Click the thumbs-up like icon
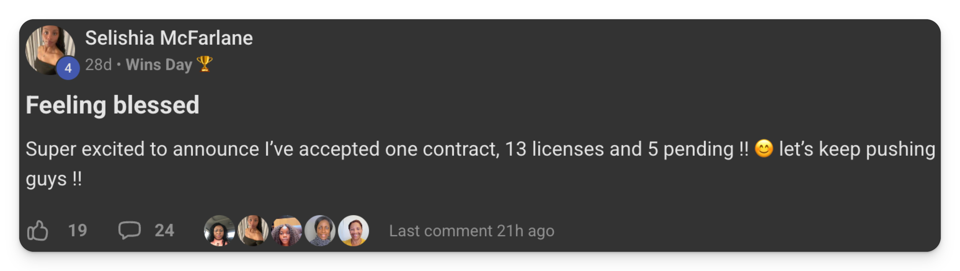Viewport: 960px width, 271px height. (38, 230)
